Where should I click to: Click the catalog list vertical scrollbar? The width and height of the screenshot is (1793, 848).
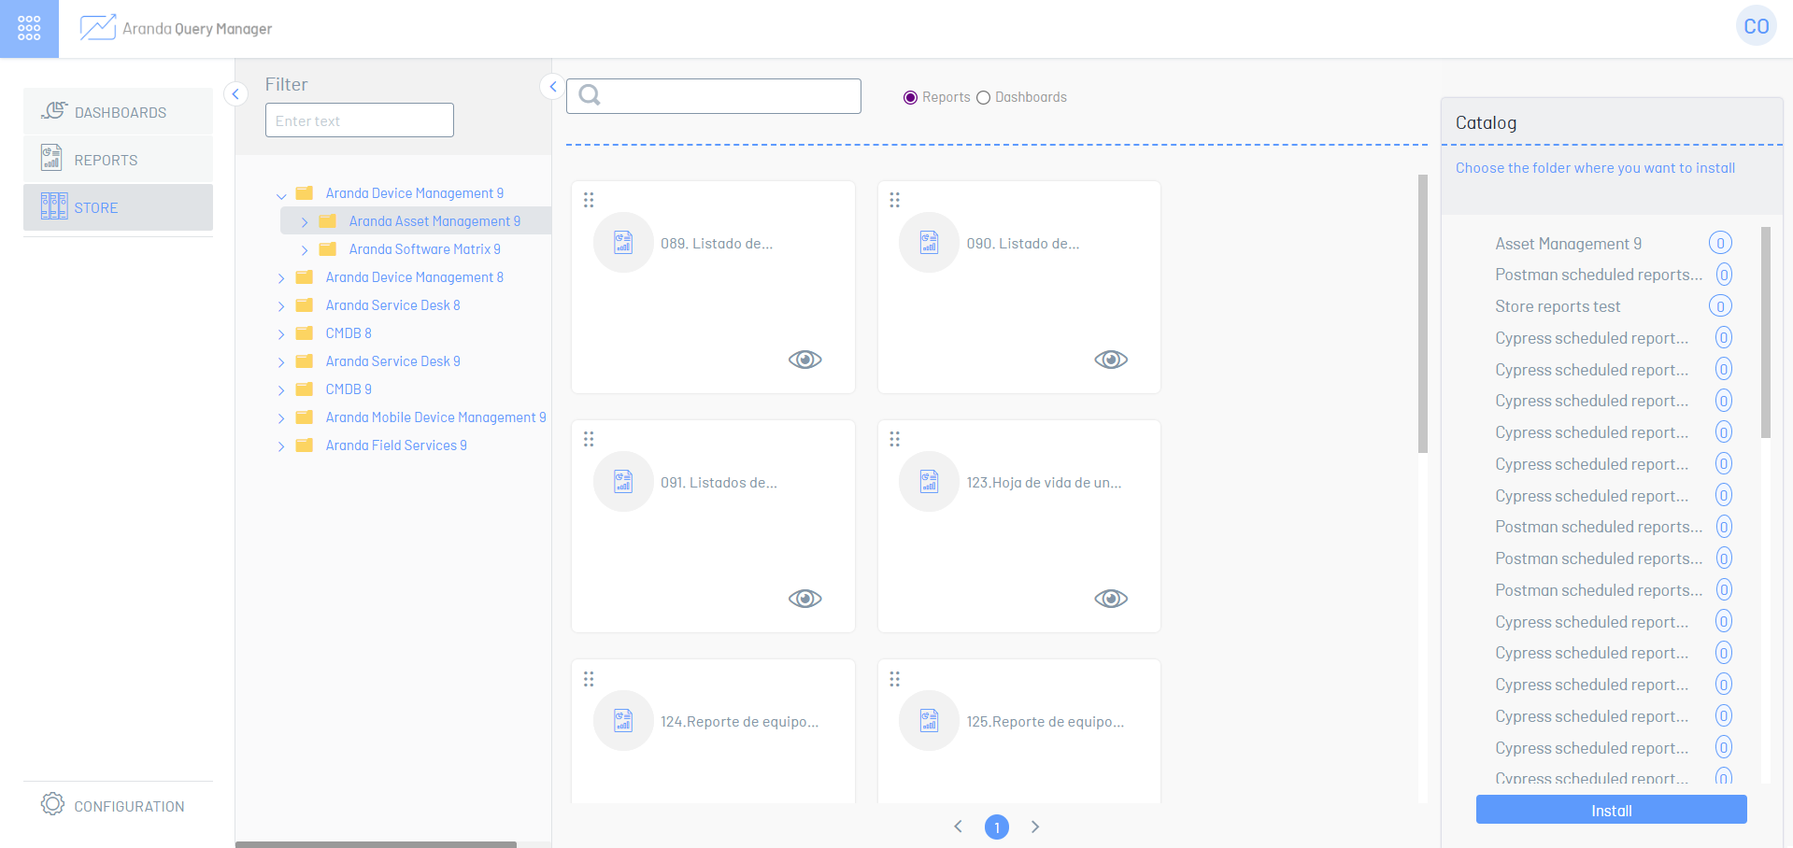1765,332
